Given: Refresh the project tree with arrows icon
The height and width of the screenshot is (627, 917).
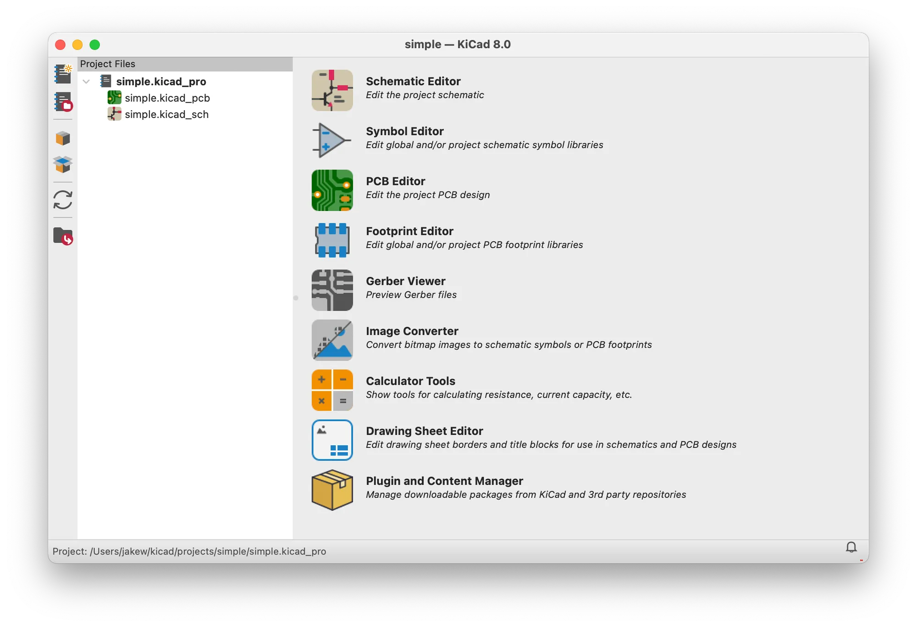Looking at the screenshot, I should [63, 200].
